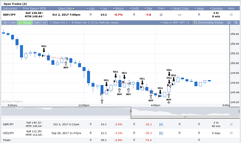Click the Lots lock icon in GBP/JPY 6:21pm row
This screenshot has width=241, height=143.
point(91,124)
